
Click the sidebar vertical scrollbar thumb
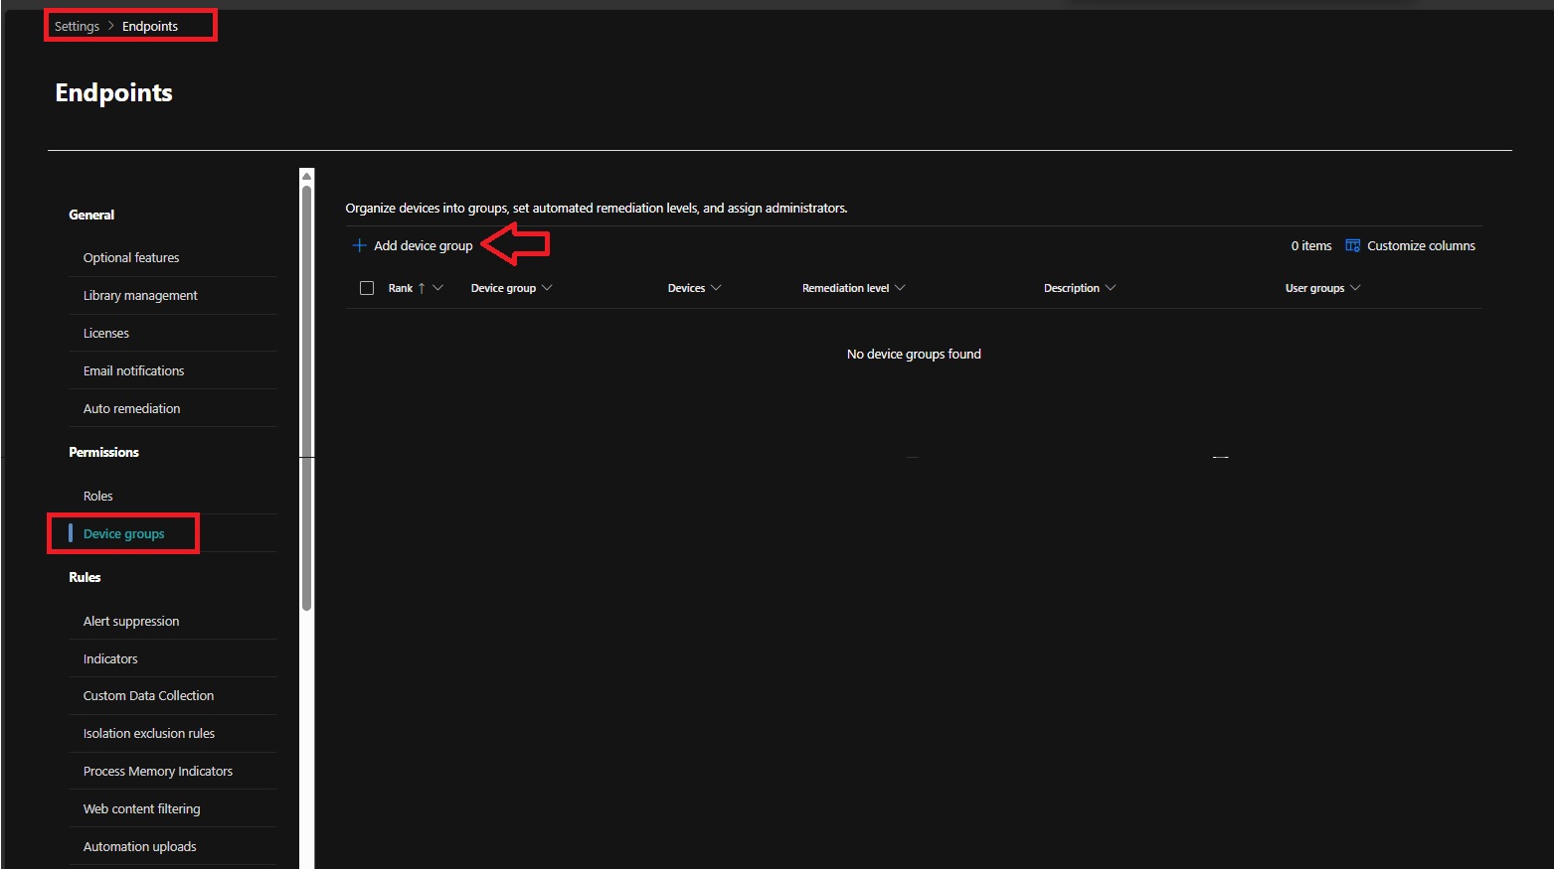pos(306,397)
